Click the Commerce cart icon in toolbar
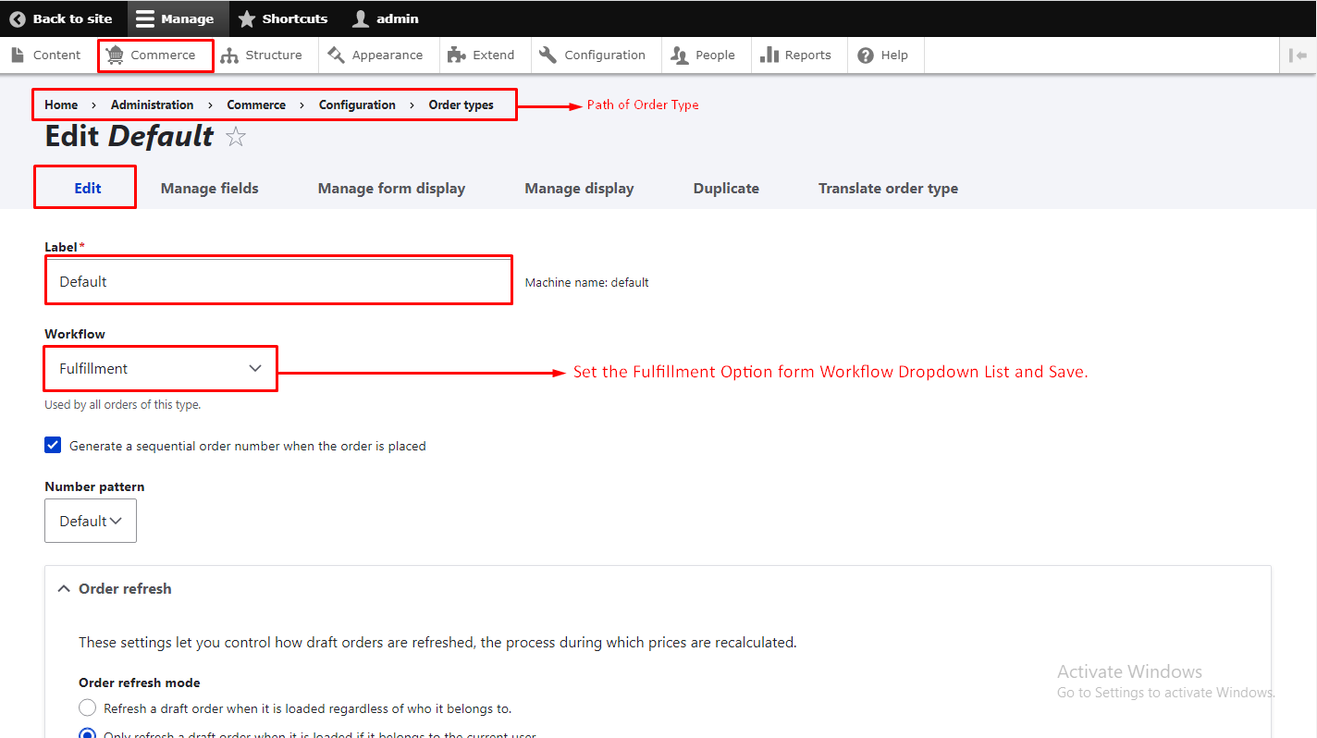Image resolution: width=1317 pixels, height=738 pixels. click(x=115, y=55)
